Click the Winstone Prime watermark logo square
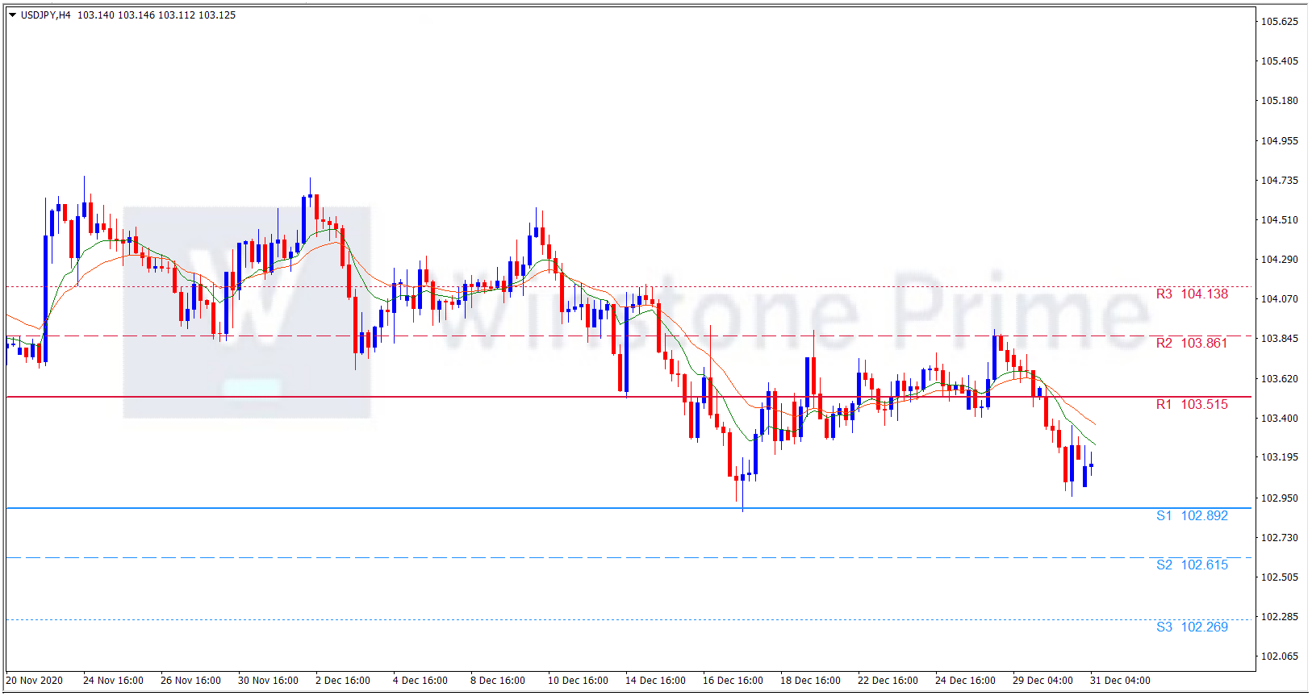Viewport: 1312px width, 696px height. tap(247, 312)
